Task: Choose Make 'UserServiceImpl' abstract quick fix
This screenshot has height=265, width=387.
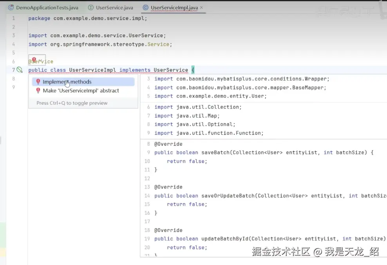Action: 83,91
